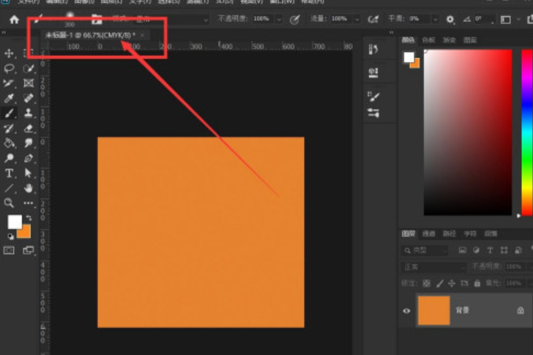Select the Paint Bucket tool
This screenshot has width=533, height=355.
point(9,143)
